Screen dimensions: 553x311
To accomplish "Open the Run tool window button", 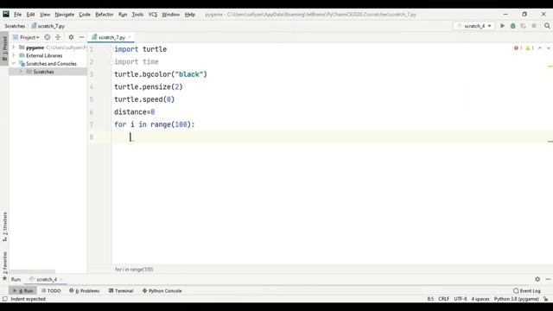I will pos(23,290).
